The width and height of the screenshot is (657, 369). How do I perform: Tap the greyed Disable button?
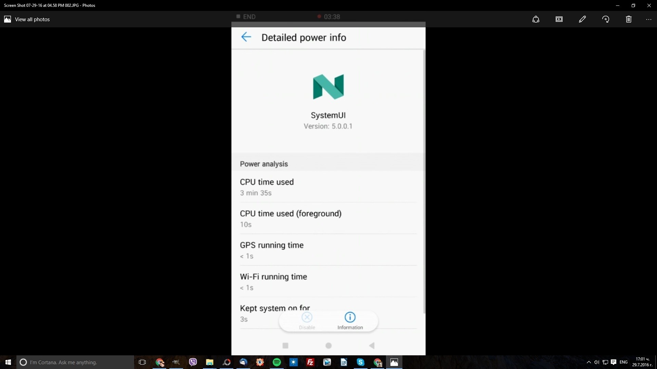click(x=307, y=320)
